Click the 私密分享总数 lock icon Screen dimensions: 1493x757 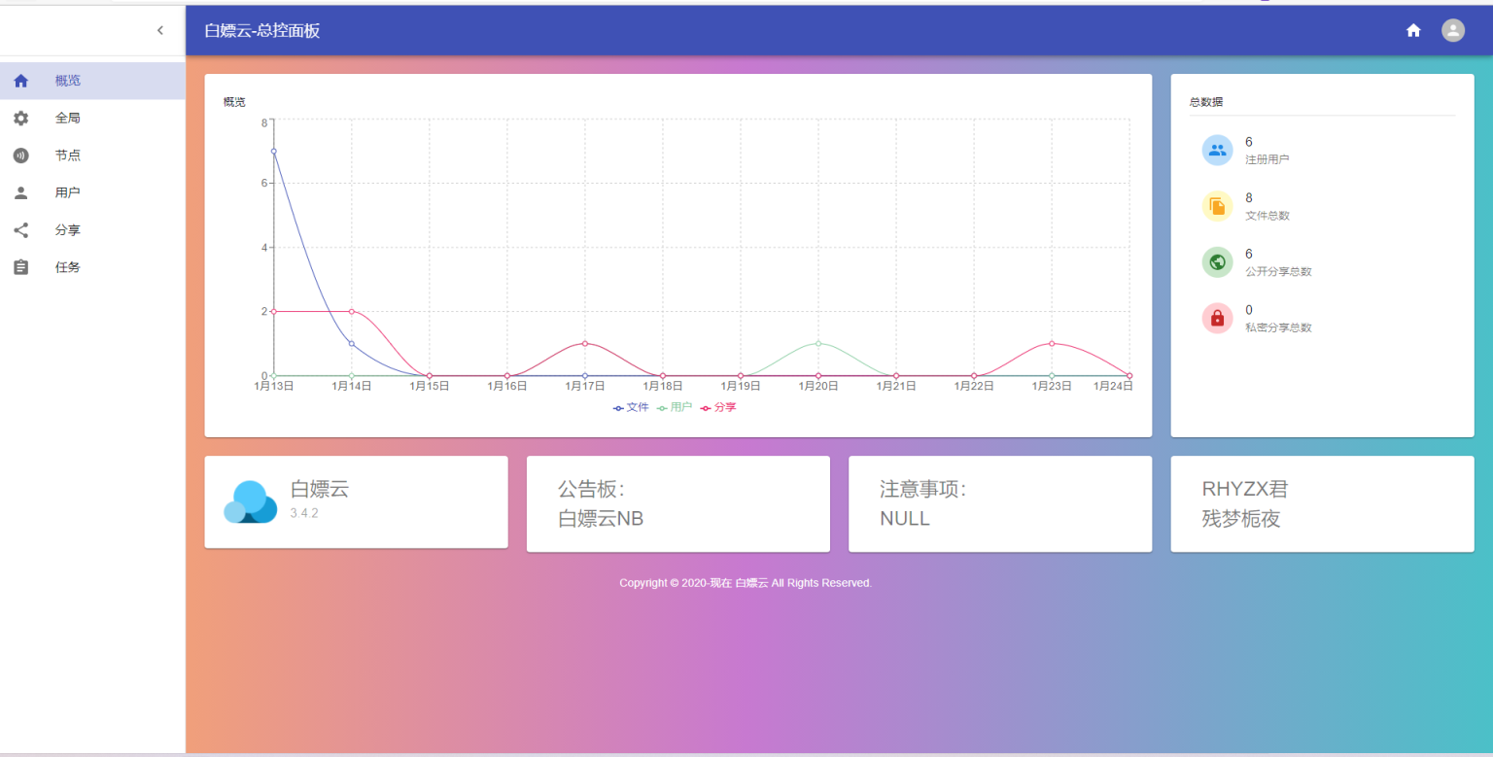[1217, 318]
